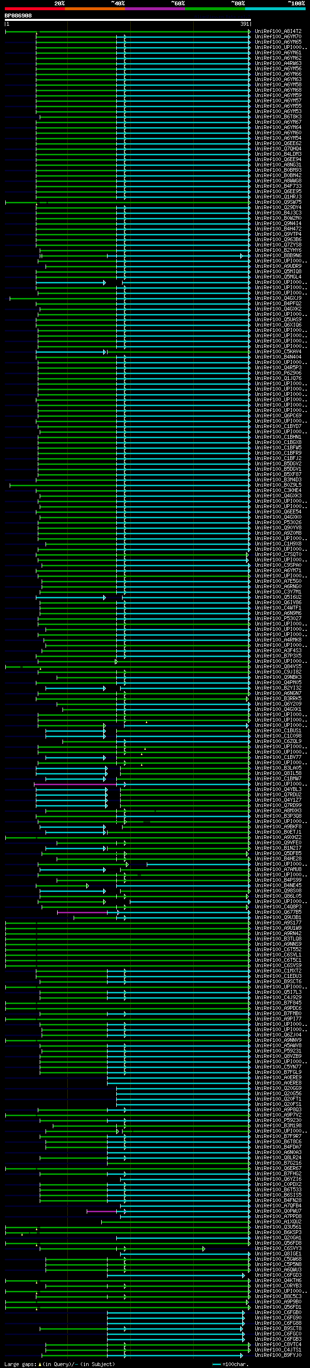Click subject label UniRef100_Q20FS1
This screenshot has height=1368, width=310.
(278, 1104)
